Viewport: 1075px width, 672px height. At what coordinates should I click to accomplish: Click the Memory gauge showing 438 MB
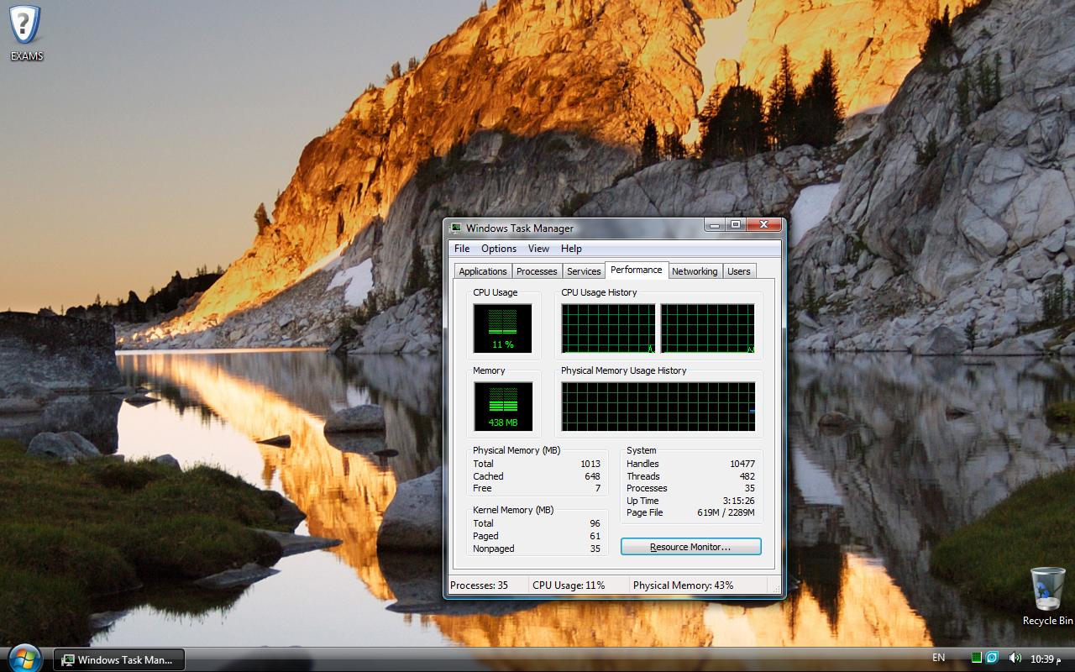coord(503,407)
